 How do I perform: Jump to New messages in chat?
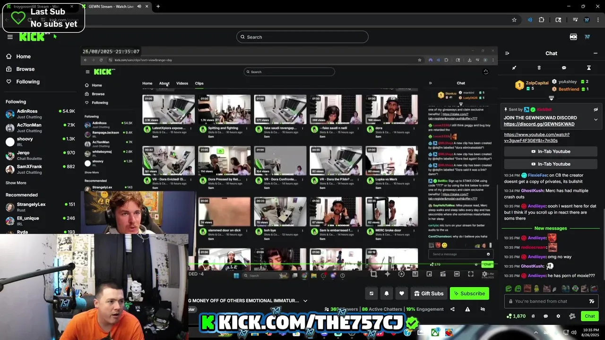pos(551,229)
